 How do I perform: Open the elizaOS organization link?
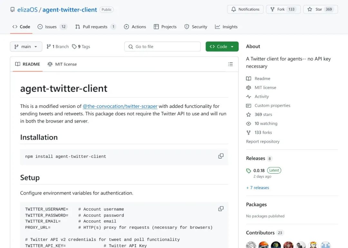27,10
